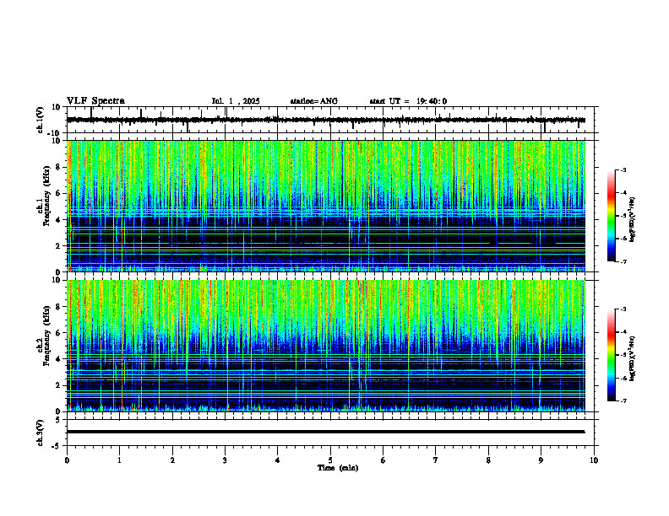The height and width of the screenshot is (516, 669).
Task: Click the "10" tick on the time axis
Action: [x=594, y=460]
